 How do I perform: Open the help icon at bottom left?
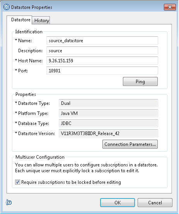pyautogui.click(x=9, y=202)
